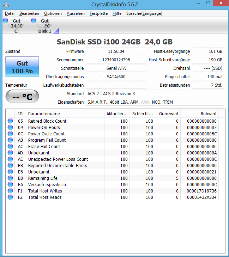Click the Host-Lesevorgänge value 161 GB
The image size is (229, 257).
click(x=208, y=51)
